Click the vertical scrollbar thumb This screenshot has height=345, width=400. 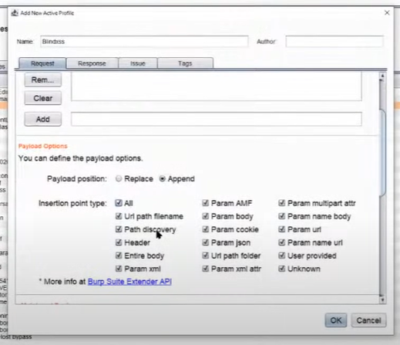[x=382, y=152]
